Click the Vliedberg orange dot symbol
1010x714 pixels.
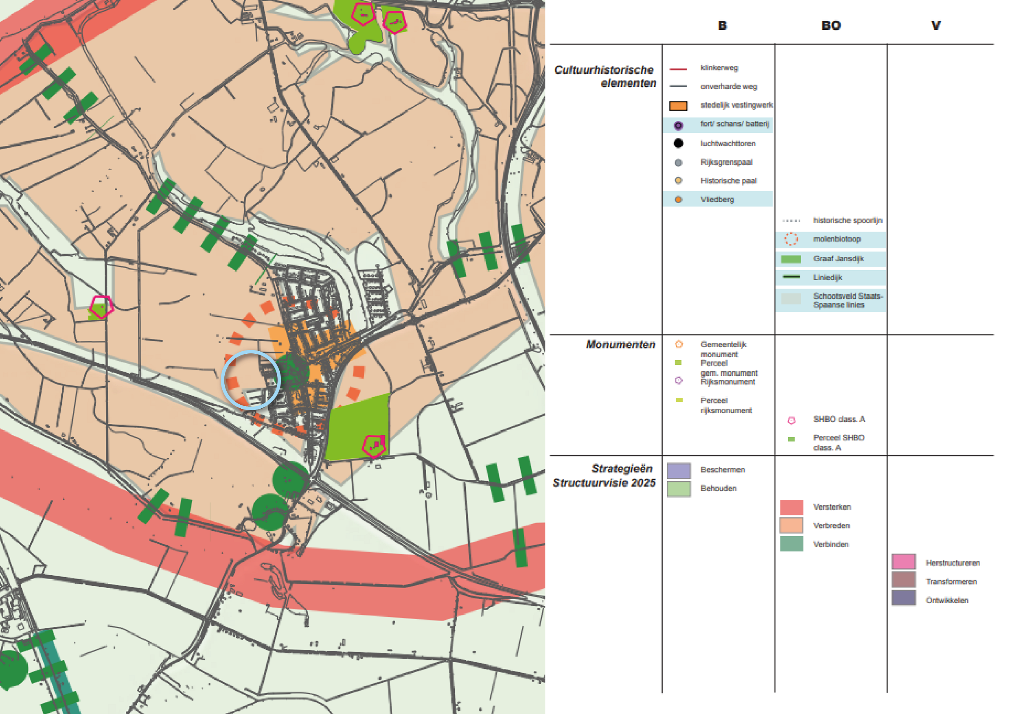pos(678,200)
